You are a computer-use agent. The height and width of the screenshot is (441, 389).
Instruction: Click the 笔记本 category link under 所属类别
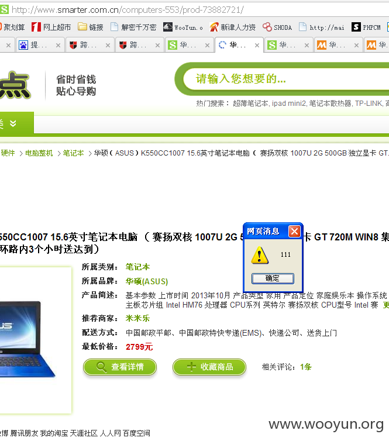137,267
